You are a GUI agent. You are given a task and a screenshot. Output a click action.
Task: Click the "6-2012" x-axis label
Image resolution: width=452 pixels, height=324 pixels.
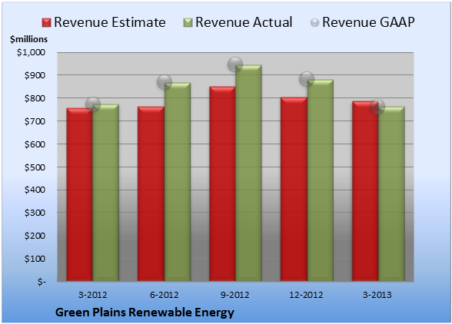(x=165, y=295)
